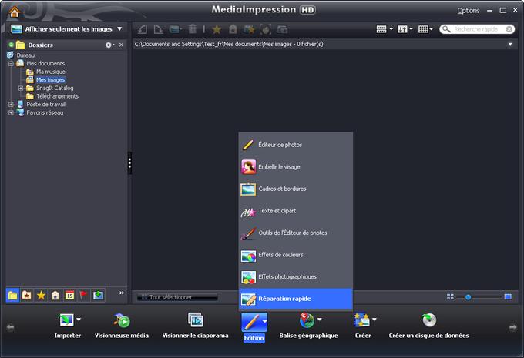Click the Balise géographique icon
The width and height of the screenshot is (524, 358).
coord(307,320)
